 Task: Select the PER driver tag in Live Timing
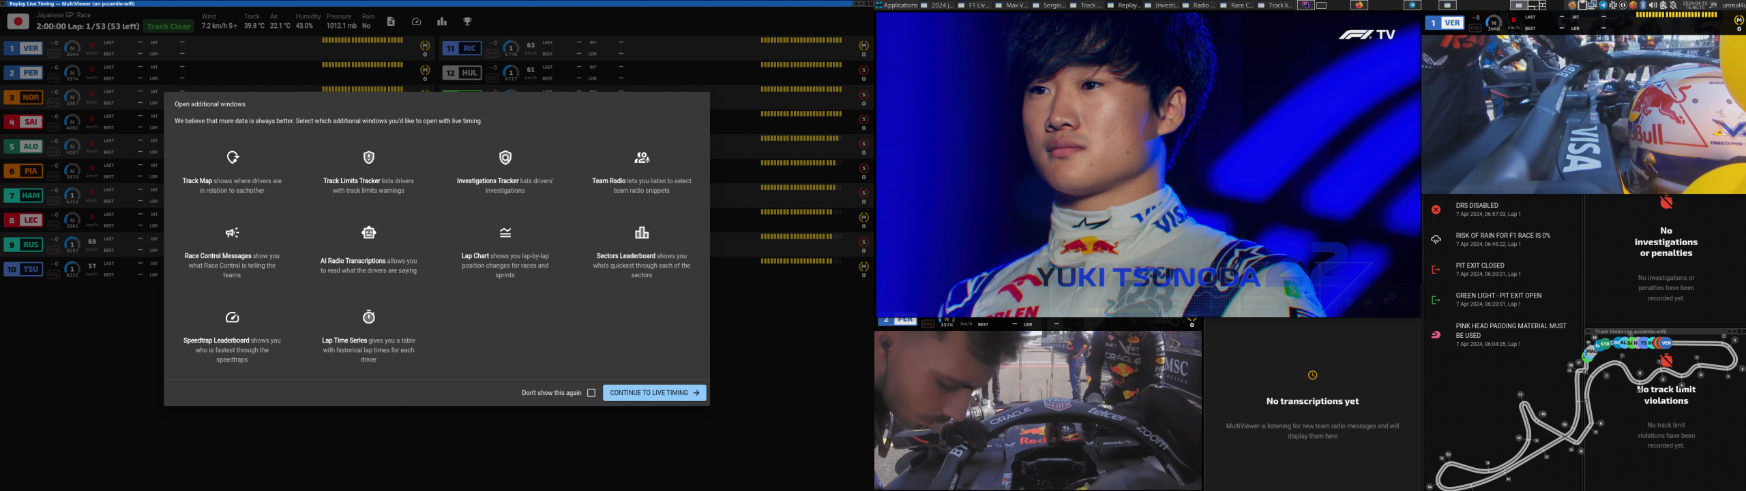pos(23,73)
